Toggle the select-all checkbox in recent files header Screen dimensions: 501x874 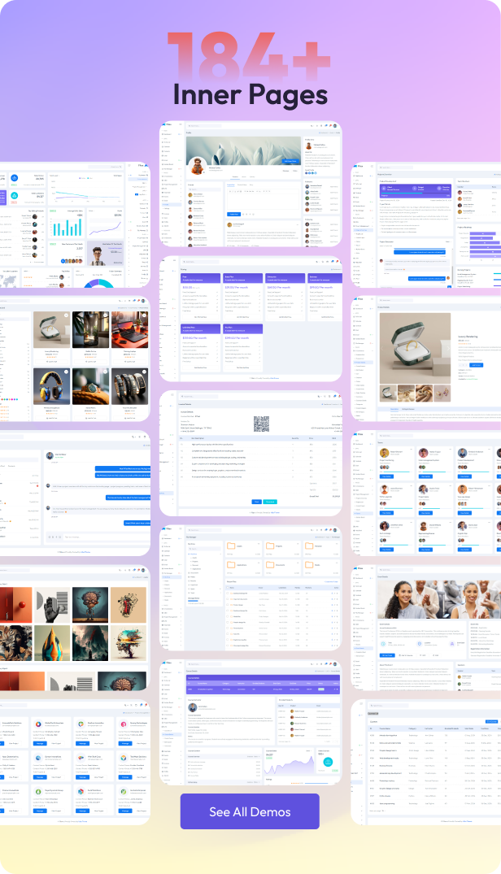pos(229,587)
